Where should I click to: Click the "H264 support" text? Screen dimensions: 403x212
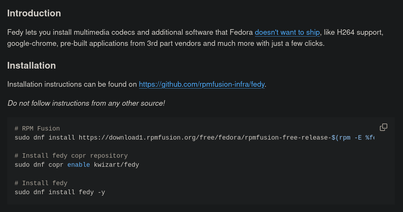[360, 32]
